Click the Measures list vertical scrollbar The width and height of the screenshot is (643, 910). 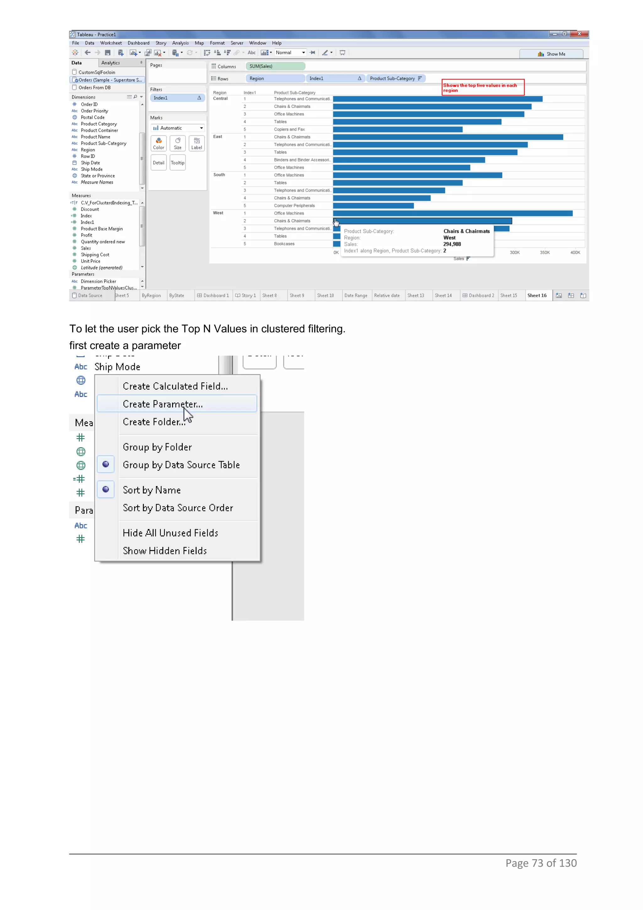pyautogui.click(x=142, y=226)
